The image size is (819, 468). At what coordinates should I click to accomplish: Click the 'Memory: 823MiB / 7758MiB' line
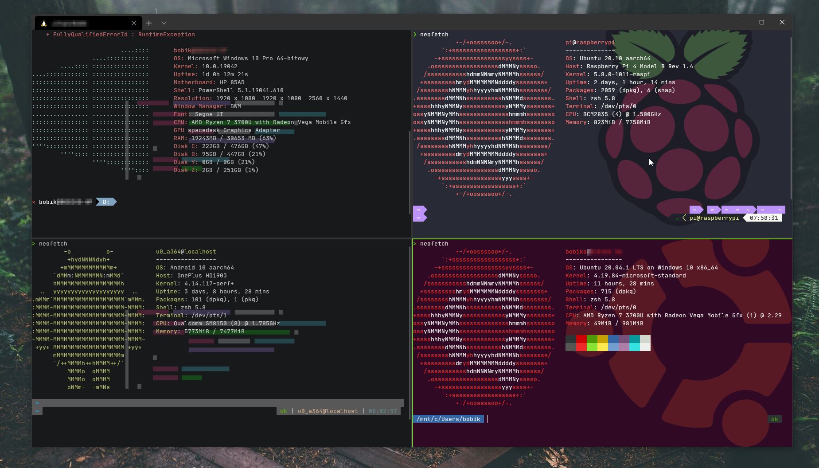click(x=608, y=122)
